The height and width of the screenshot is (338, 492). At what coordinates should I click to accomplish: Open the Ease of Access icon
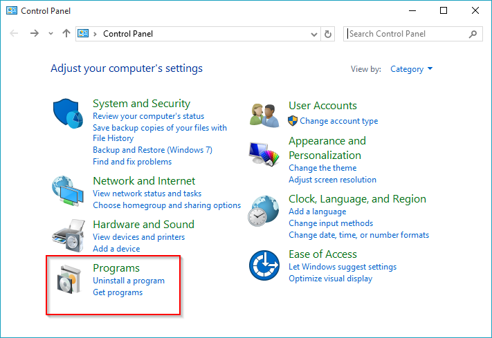264,265
